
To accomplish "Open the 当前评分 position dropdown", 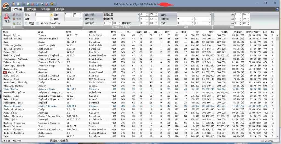I will click(138, 15).
